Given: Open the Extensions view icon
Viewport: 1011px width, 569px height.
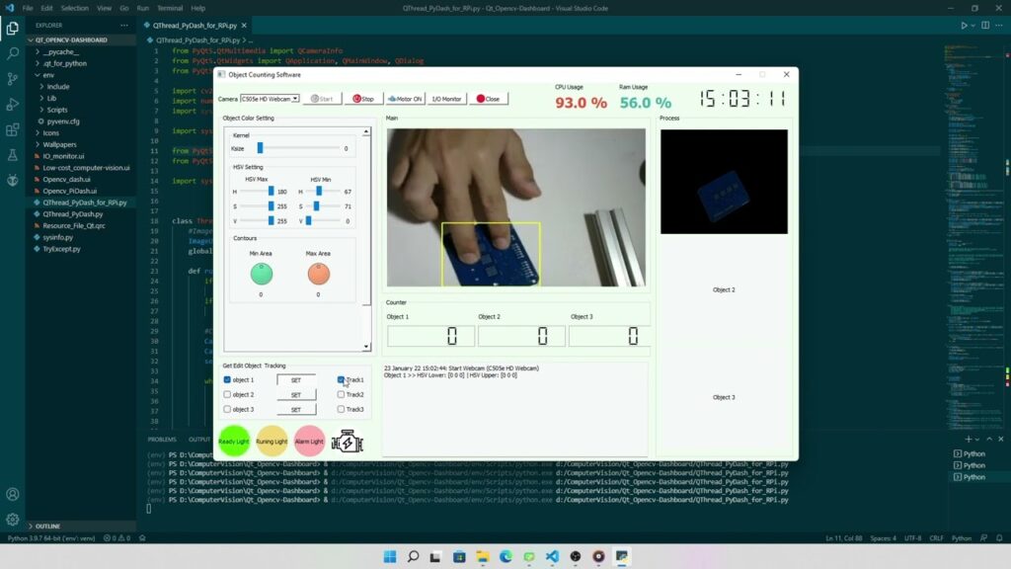Looking at the screenshot, I should pos(12,129).
